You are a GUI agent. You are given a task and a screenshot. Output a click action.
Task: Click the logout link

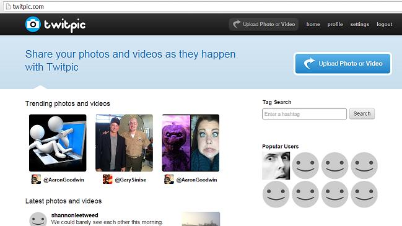pyautogui.click(x=384, y=24)
